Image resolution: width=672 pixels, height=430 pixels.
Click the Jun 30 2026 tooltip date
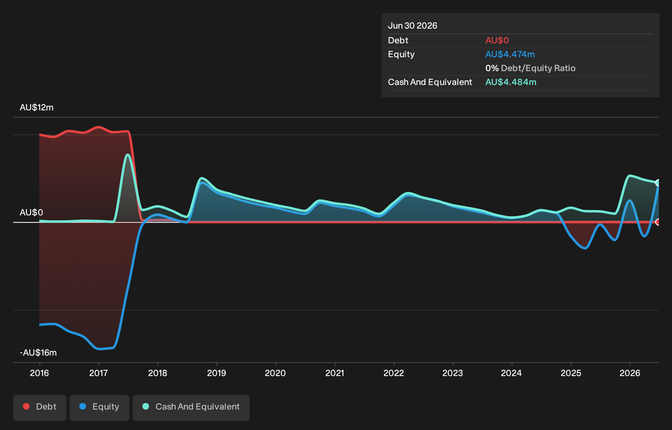[413, 26]
